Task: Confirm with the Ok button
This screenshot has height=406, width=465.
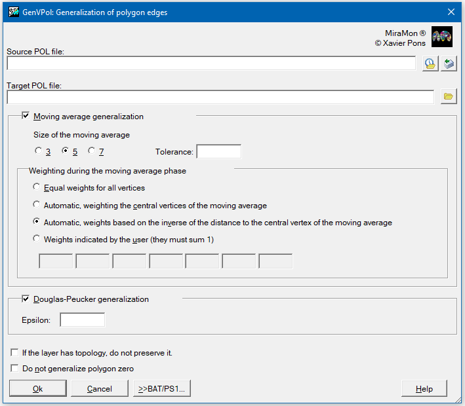Action: pos(37,388)
